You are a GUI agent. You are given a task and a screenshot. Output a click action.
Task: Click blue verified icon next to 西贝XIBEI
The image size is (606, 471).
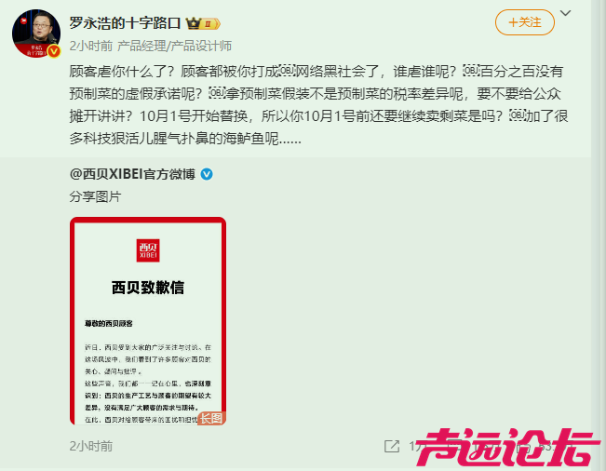(x=207, y=174)
